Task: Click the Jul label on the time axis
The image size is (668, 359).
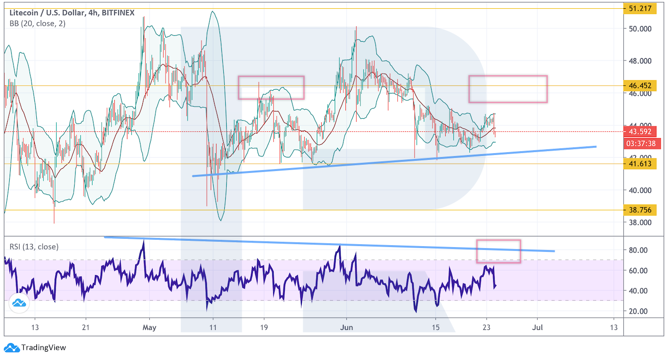Action: click(x=537, y=328)
